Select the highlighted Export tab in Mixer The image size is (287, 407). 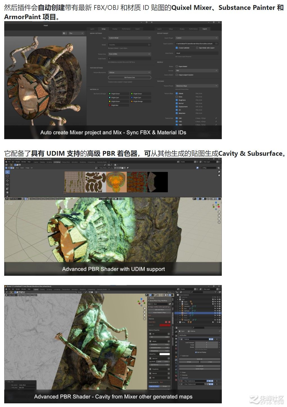pyautogui.click(x=205, y=29)
